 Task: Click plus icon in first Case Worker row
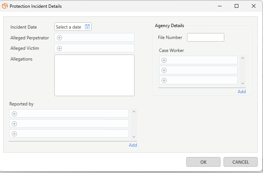164,61
